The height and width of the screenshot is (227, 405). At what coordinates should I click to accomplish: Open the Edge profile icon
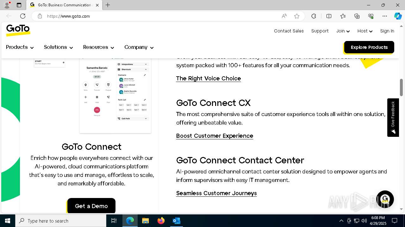click(7, 5)
